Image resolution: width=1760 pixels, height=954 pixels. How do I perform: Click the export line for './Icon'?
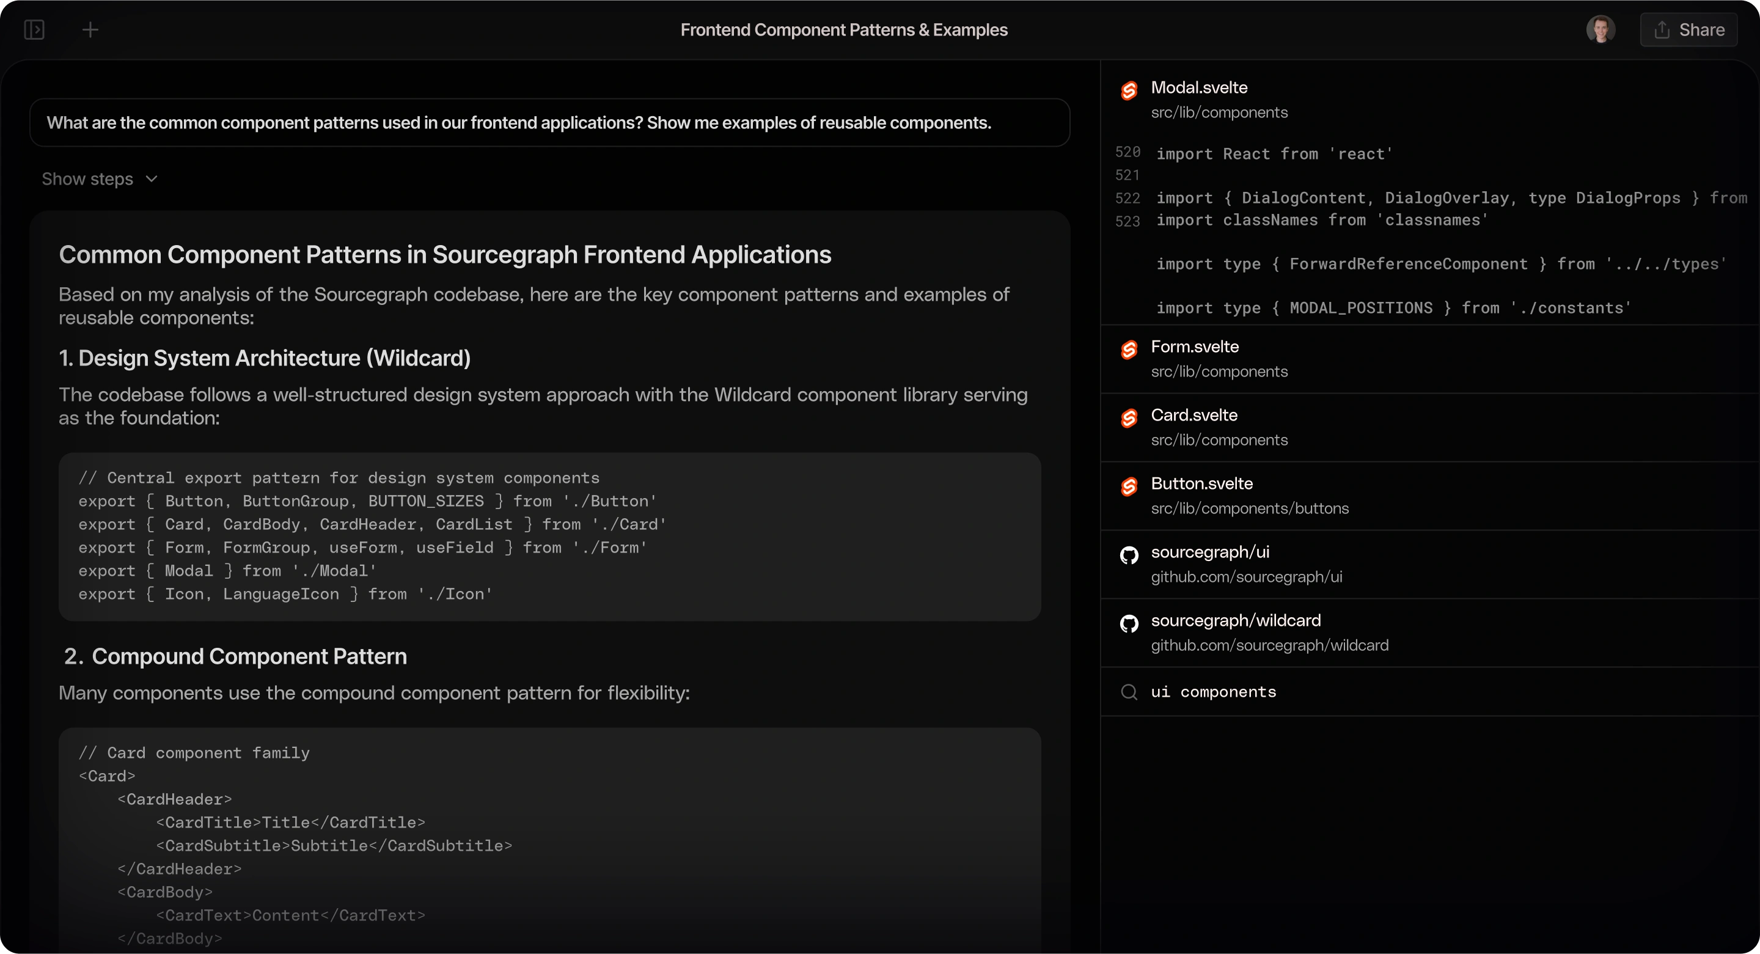pos(285,594)
